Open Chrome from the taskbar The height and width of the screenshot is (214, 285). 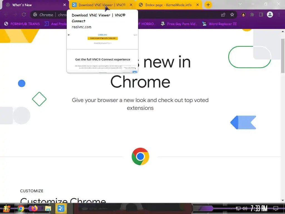point(21,208)
